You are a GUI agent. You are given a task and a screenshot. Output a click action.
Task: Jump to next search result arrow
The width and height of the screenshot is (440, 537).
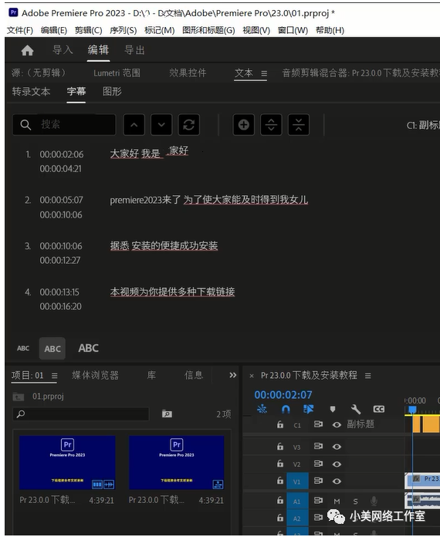(x=161, y=125)
